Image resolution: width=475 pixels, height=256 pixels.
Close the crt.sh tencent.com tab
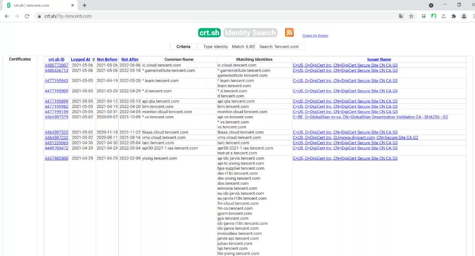[x=73, y=5]
